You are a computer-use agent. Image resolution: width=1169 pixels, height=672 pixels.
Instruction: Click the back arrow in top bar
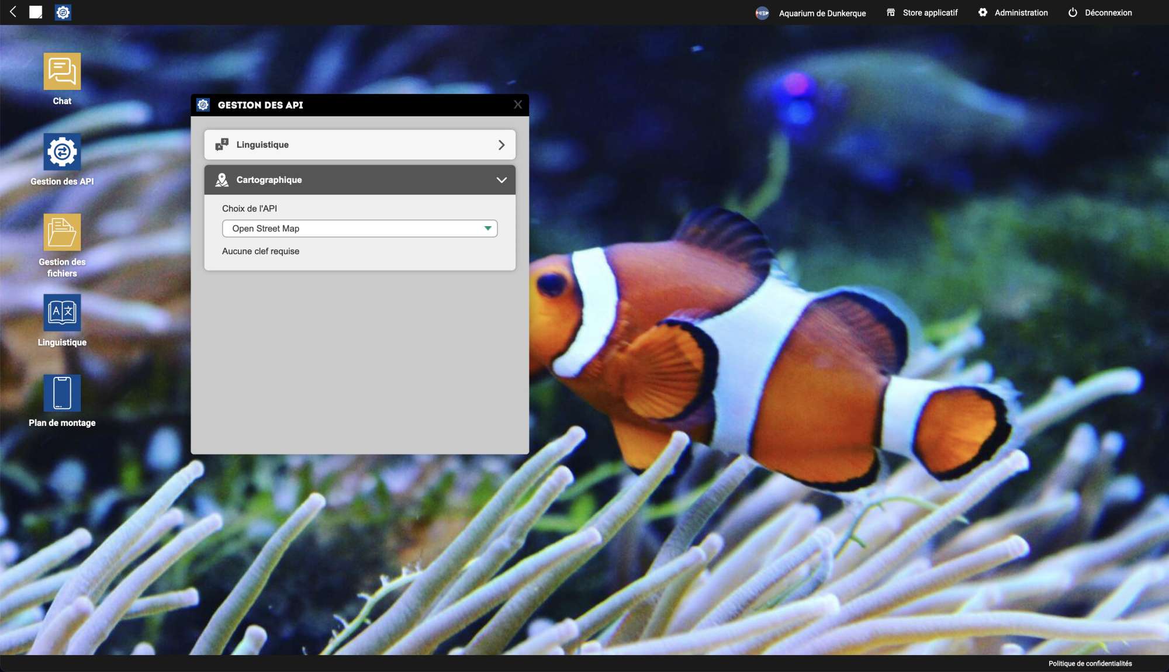coord(13,12)
